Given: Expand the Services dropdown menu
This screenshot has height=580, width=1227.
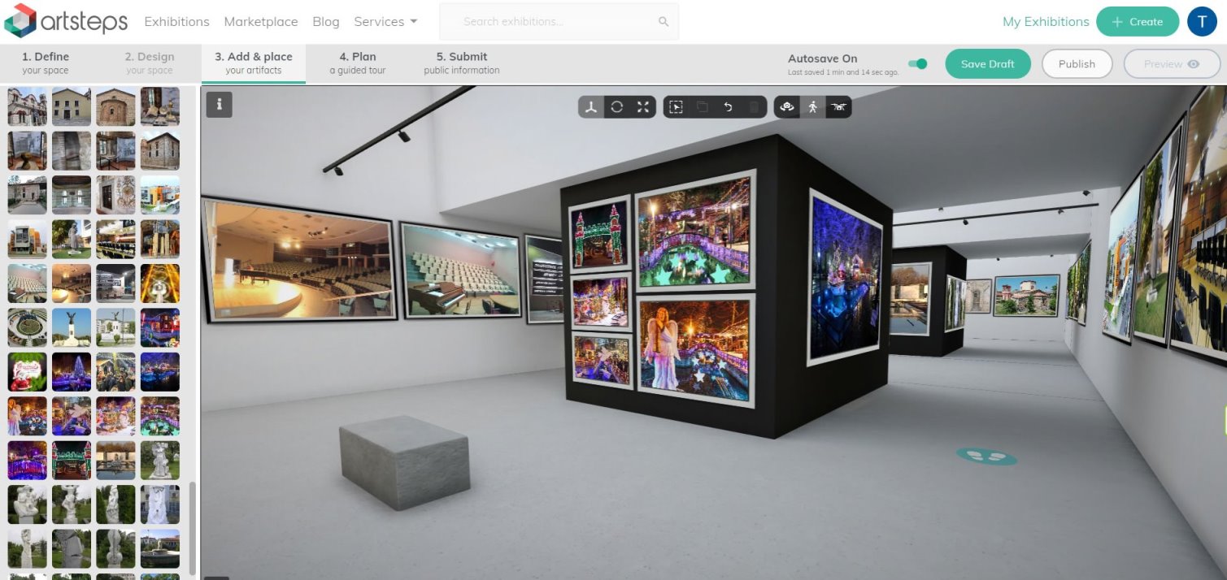Looking at the screenshot, I should point(385,22).
